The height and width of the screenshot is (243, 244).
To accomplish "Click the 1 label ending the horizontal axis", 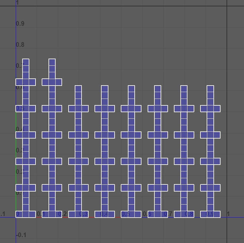I will click(x=229, y=214).
